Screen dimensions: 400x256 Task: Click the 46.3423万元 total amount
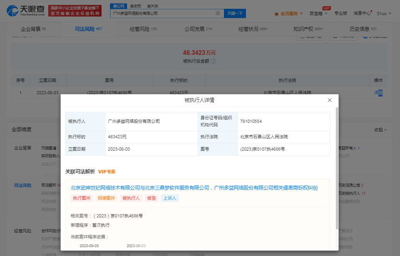[199, 53]
